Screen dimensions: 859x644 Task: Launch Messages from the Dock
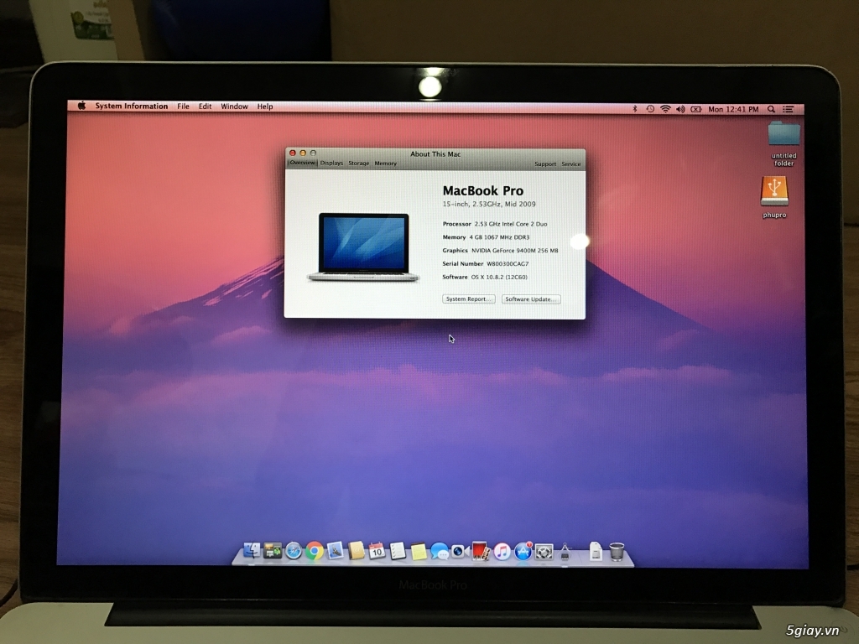pyautogui.click(x=439, y=551)
